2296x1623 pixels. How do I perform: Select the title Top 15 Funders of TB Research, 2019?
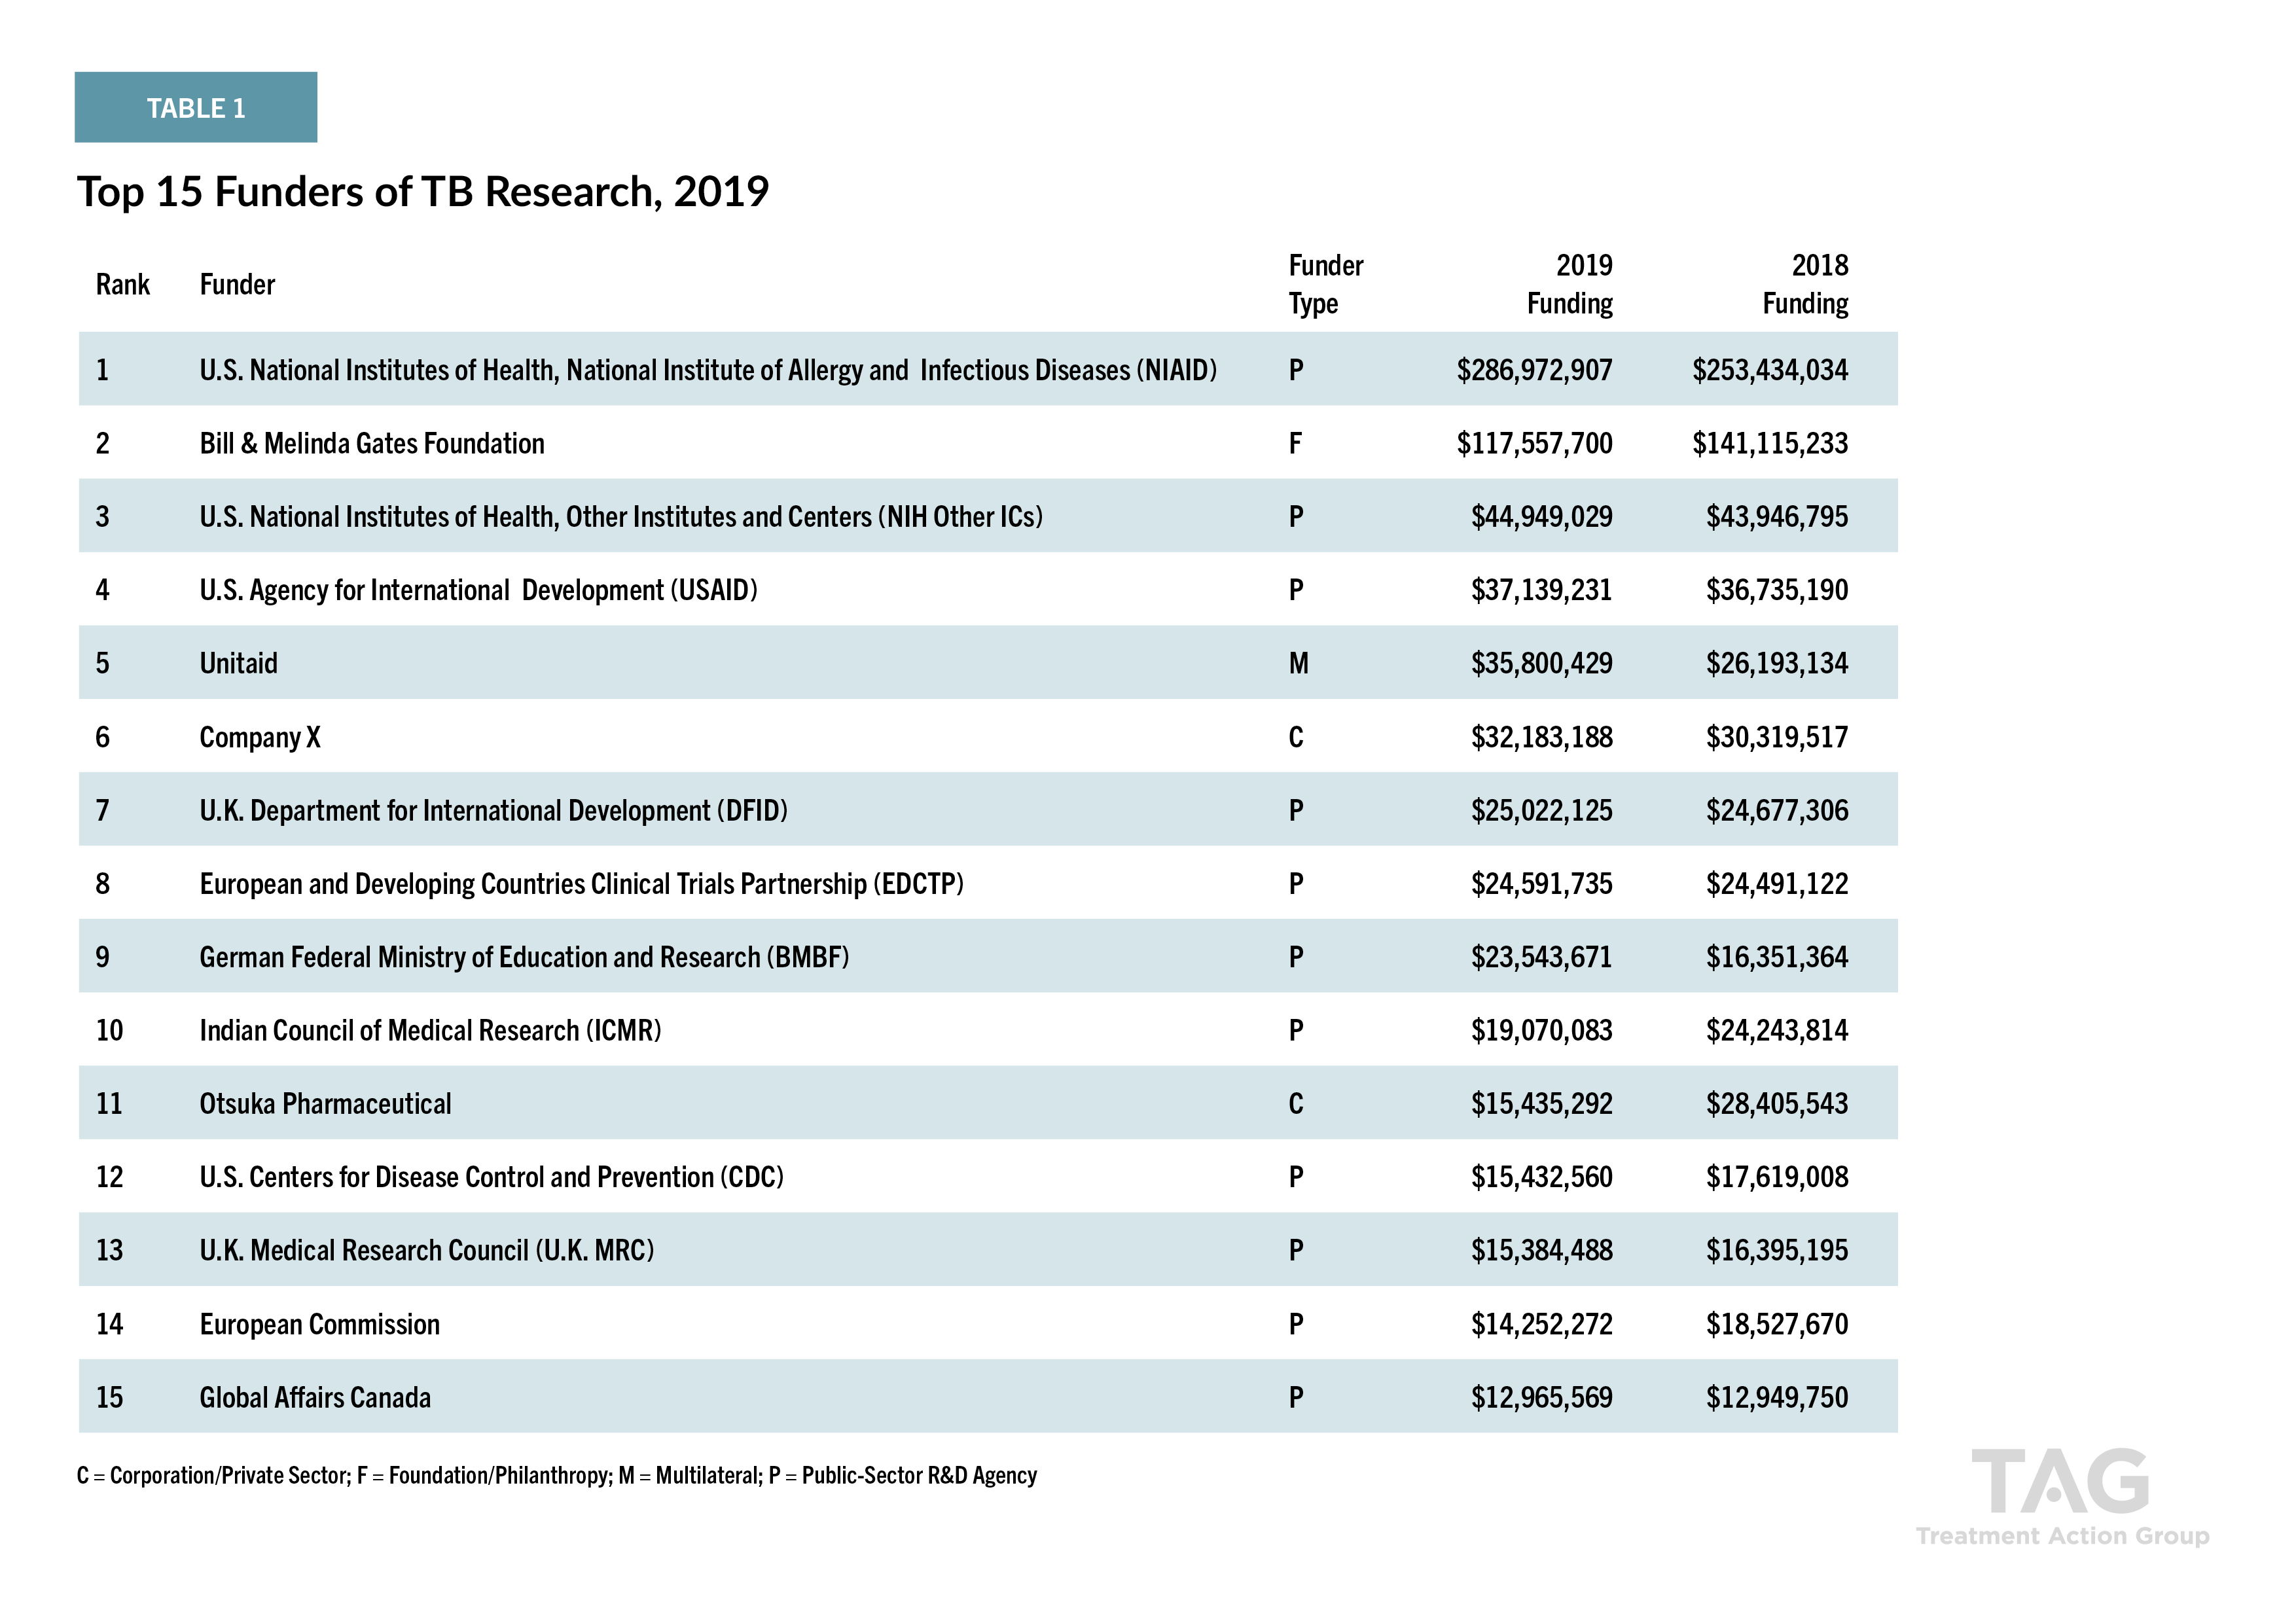[x=423, y=192]
